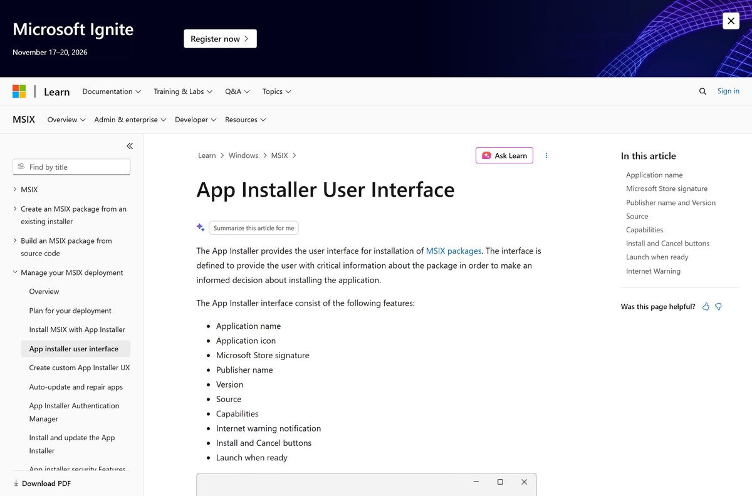Select App installer user interface item
This screenshot has height=496, width=752.
pos(75,349)
